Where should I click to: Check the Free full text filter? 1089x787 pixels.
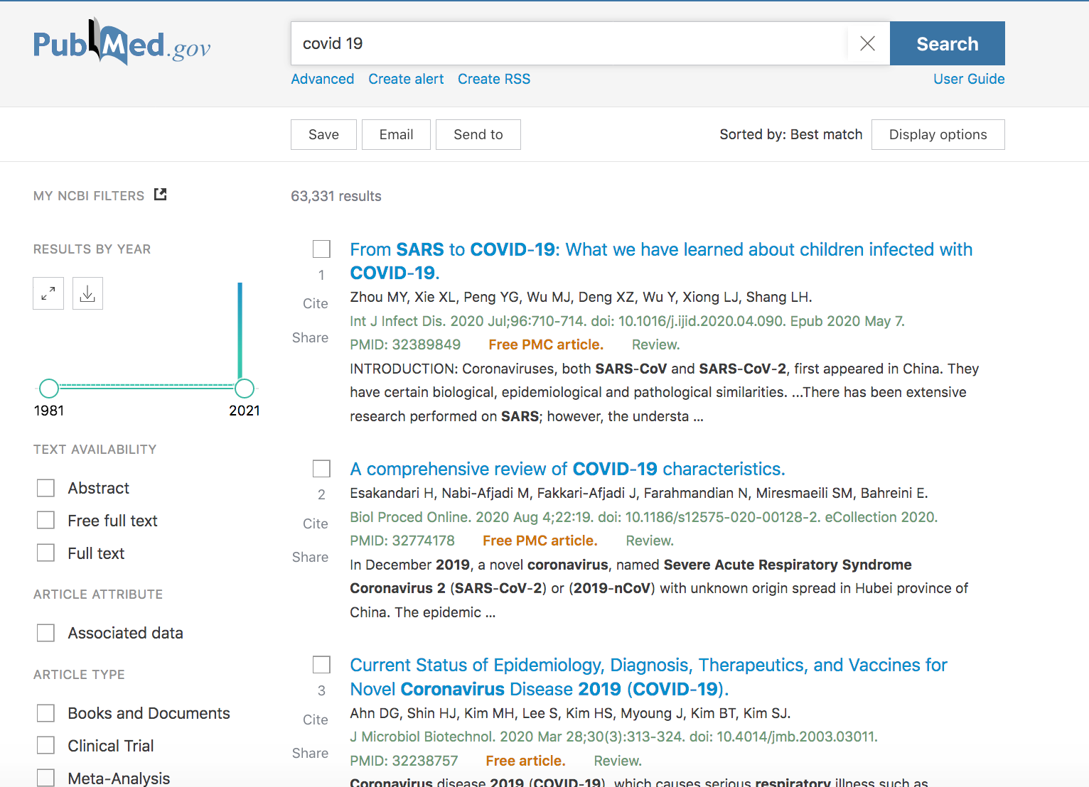click(45, 521)
